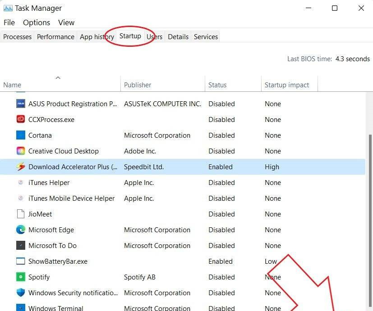Open the View menu
This screenshot has width=373, height=311.
coord(66,22)
